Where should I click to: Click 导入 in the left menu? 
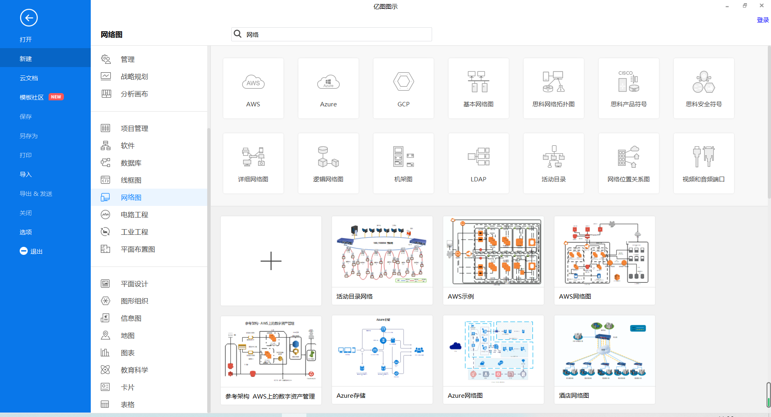point(45,174)
